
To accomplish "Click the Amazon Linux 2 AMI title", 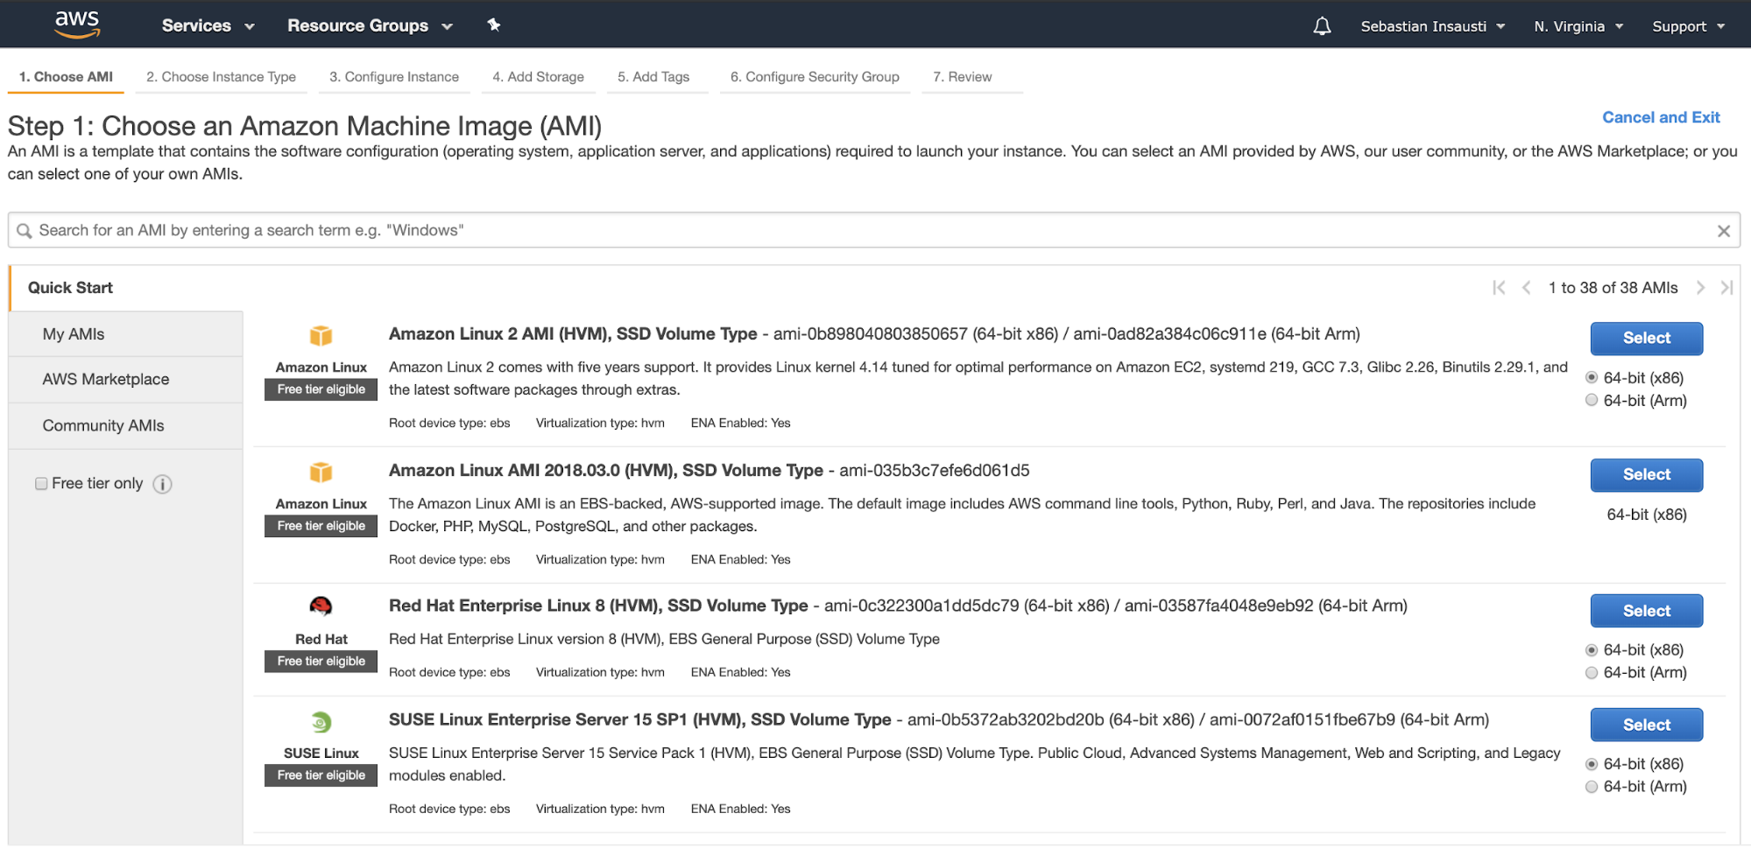I will tap(573, 334).
